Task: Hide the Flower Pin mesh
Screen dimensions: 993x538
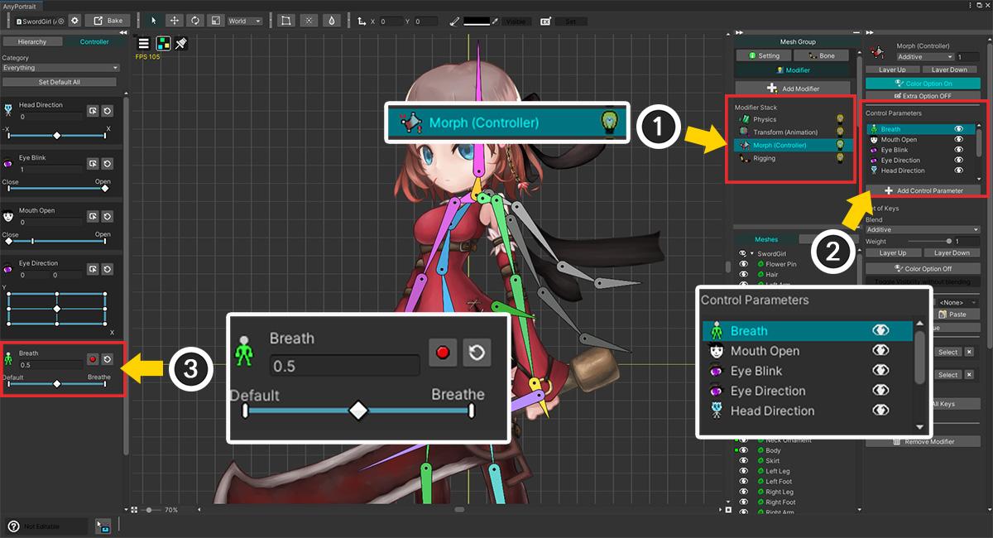Action: click(744, 264)
